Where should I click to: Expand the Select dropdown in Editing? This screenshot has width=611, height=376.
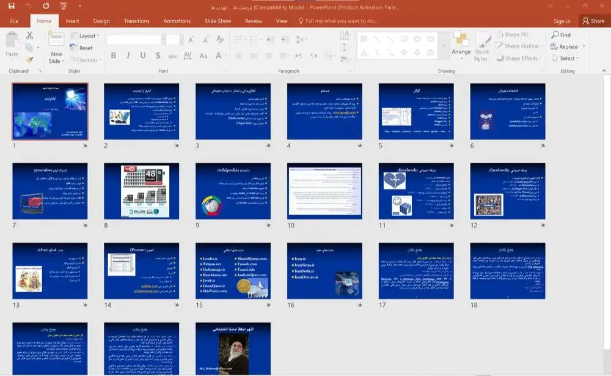point(568,59)
